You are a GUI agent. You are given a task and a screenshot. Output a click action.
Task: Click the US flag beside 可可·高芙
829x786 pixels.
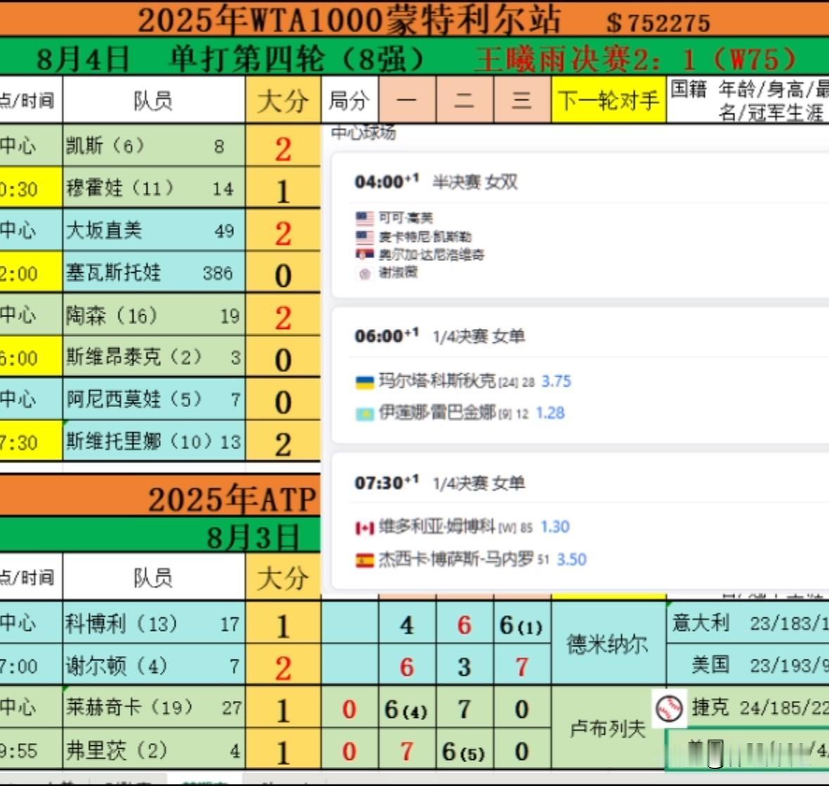364,218
